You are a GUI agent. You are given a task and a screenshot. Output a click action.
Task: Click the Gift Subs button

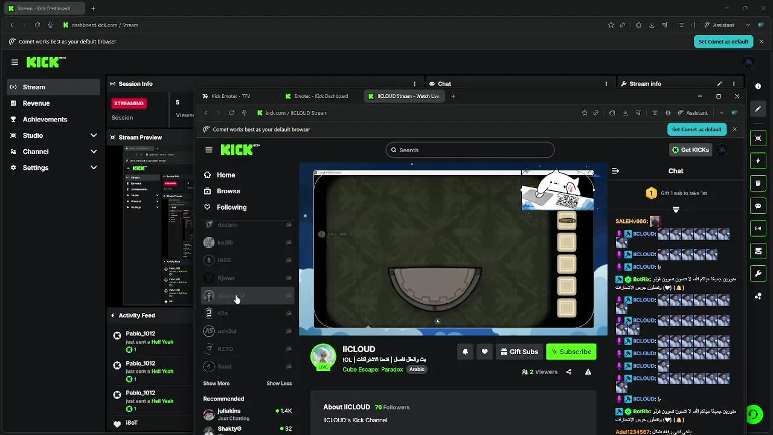[519, 352]
